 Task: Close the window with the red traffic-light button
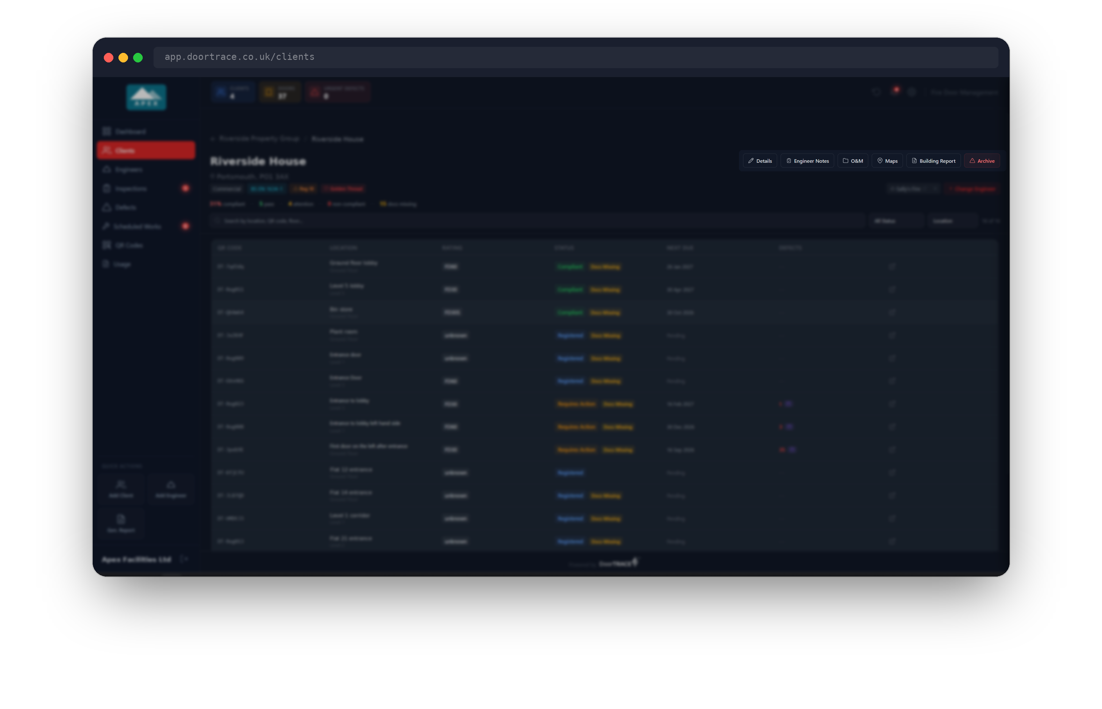[109, 58]
